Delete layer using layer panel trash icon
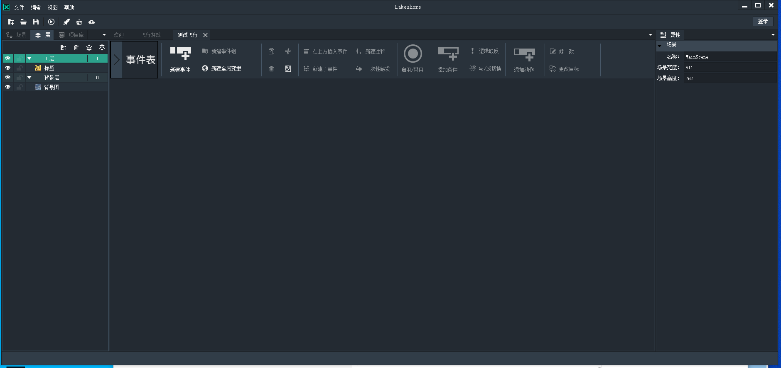781x368 pixels. click(x=76, y=48)
